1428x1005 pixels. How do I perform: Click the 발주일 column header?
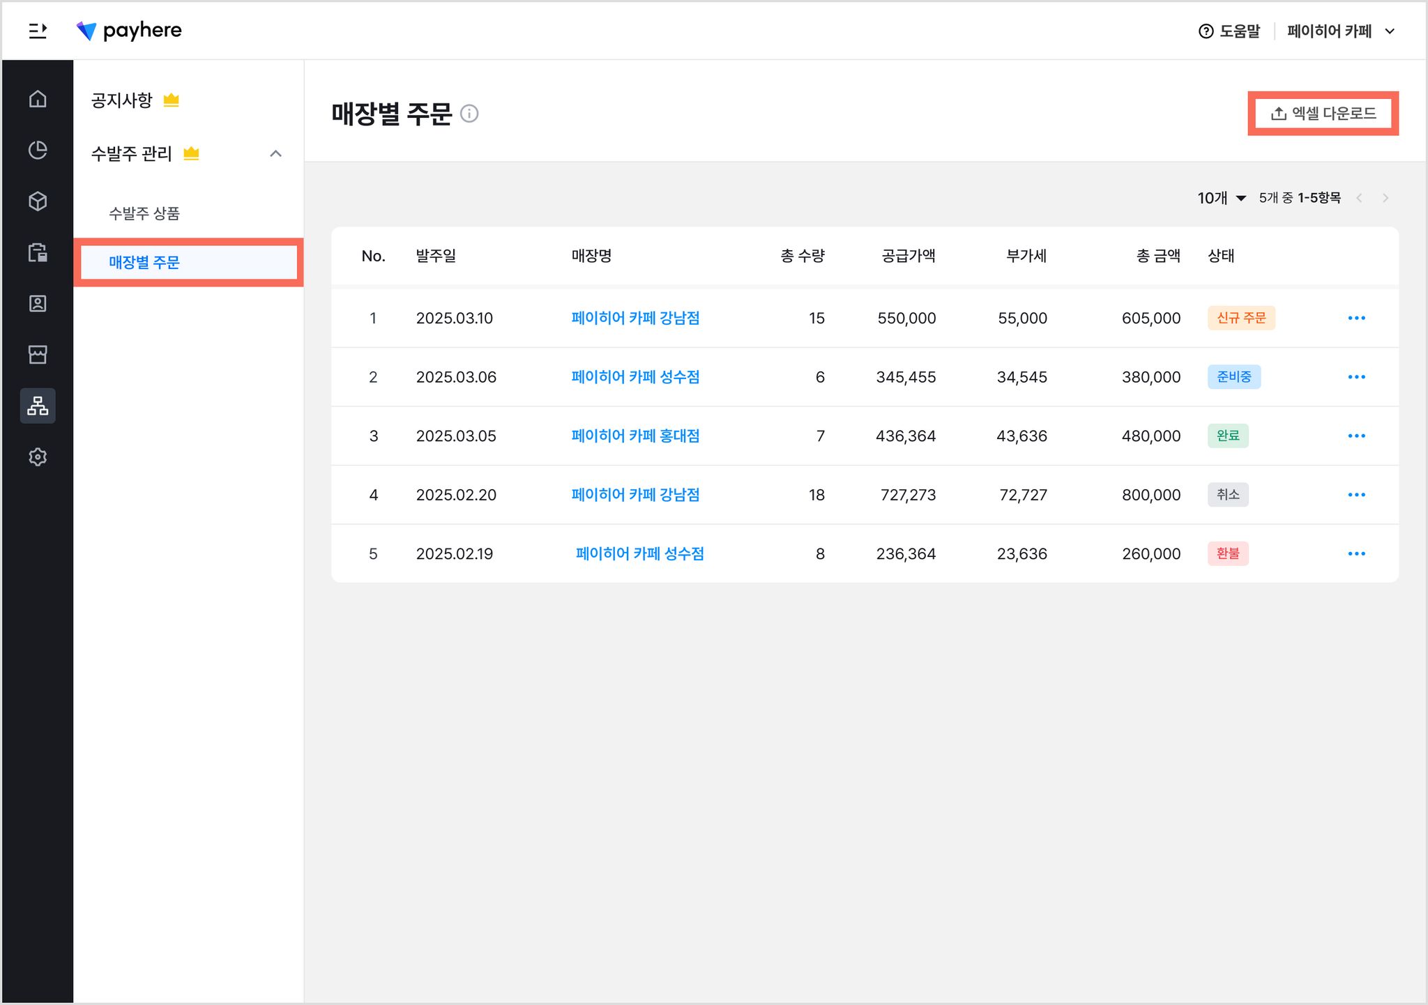point(436,256)
